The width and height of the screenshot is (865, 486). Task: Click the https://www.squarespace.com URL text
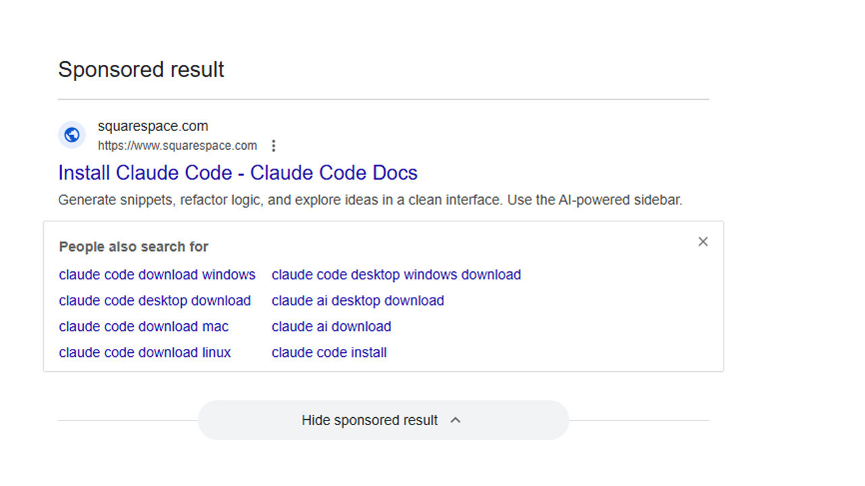pos(177,146)
